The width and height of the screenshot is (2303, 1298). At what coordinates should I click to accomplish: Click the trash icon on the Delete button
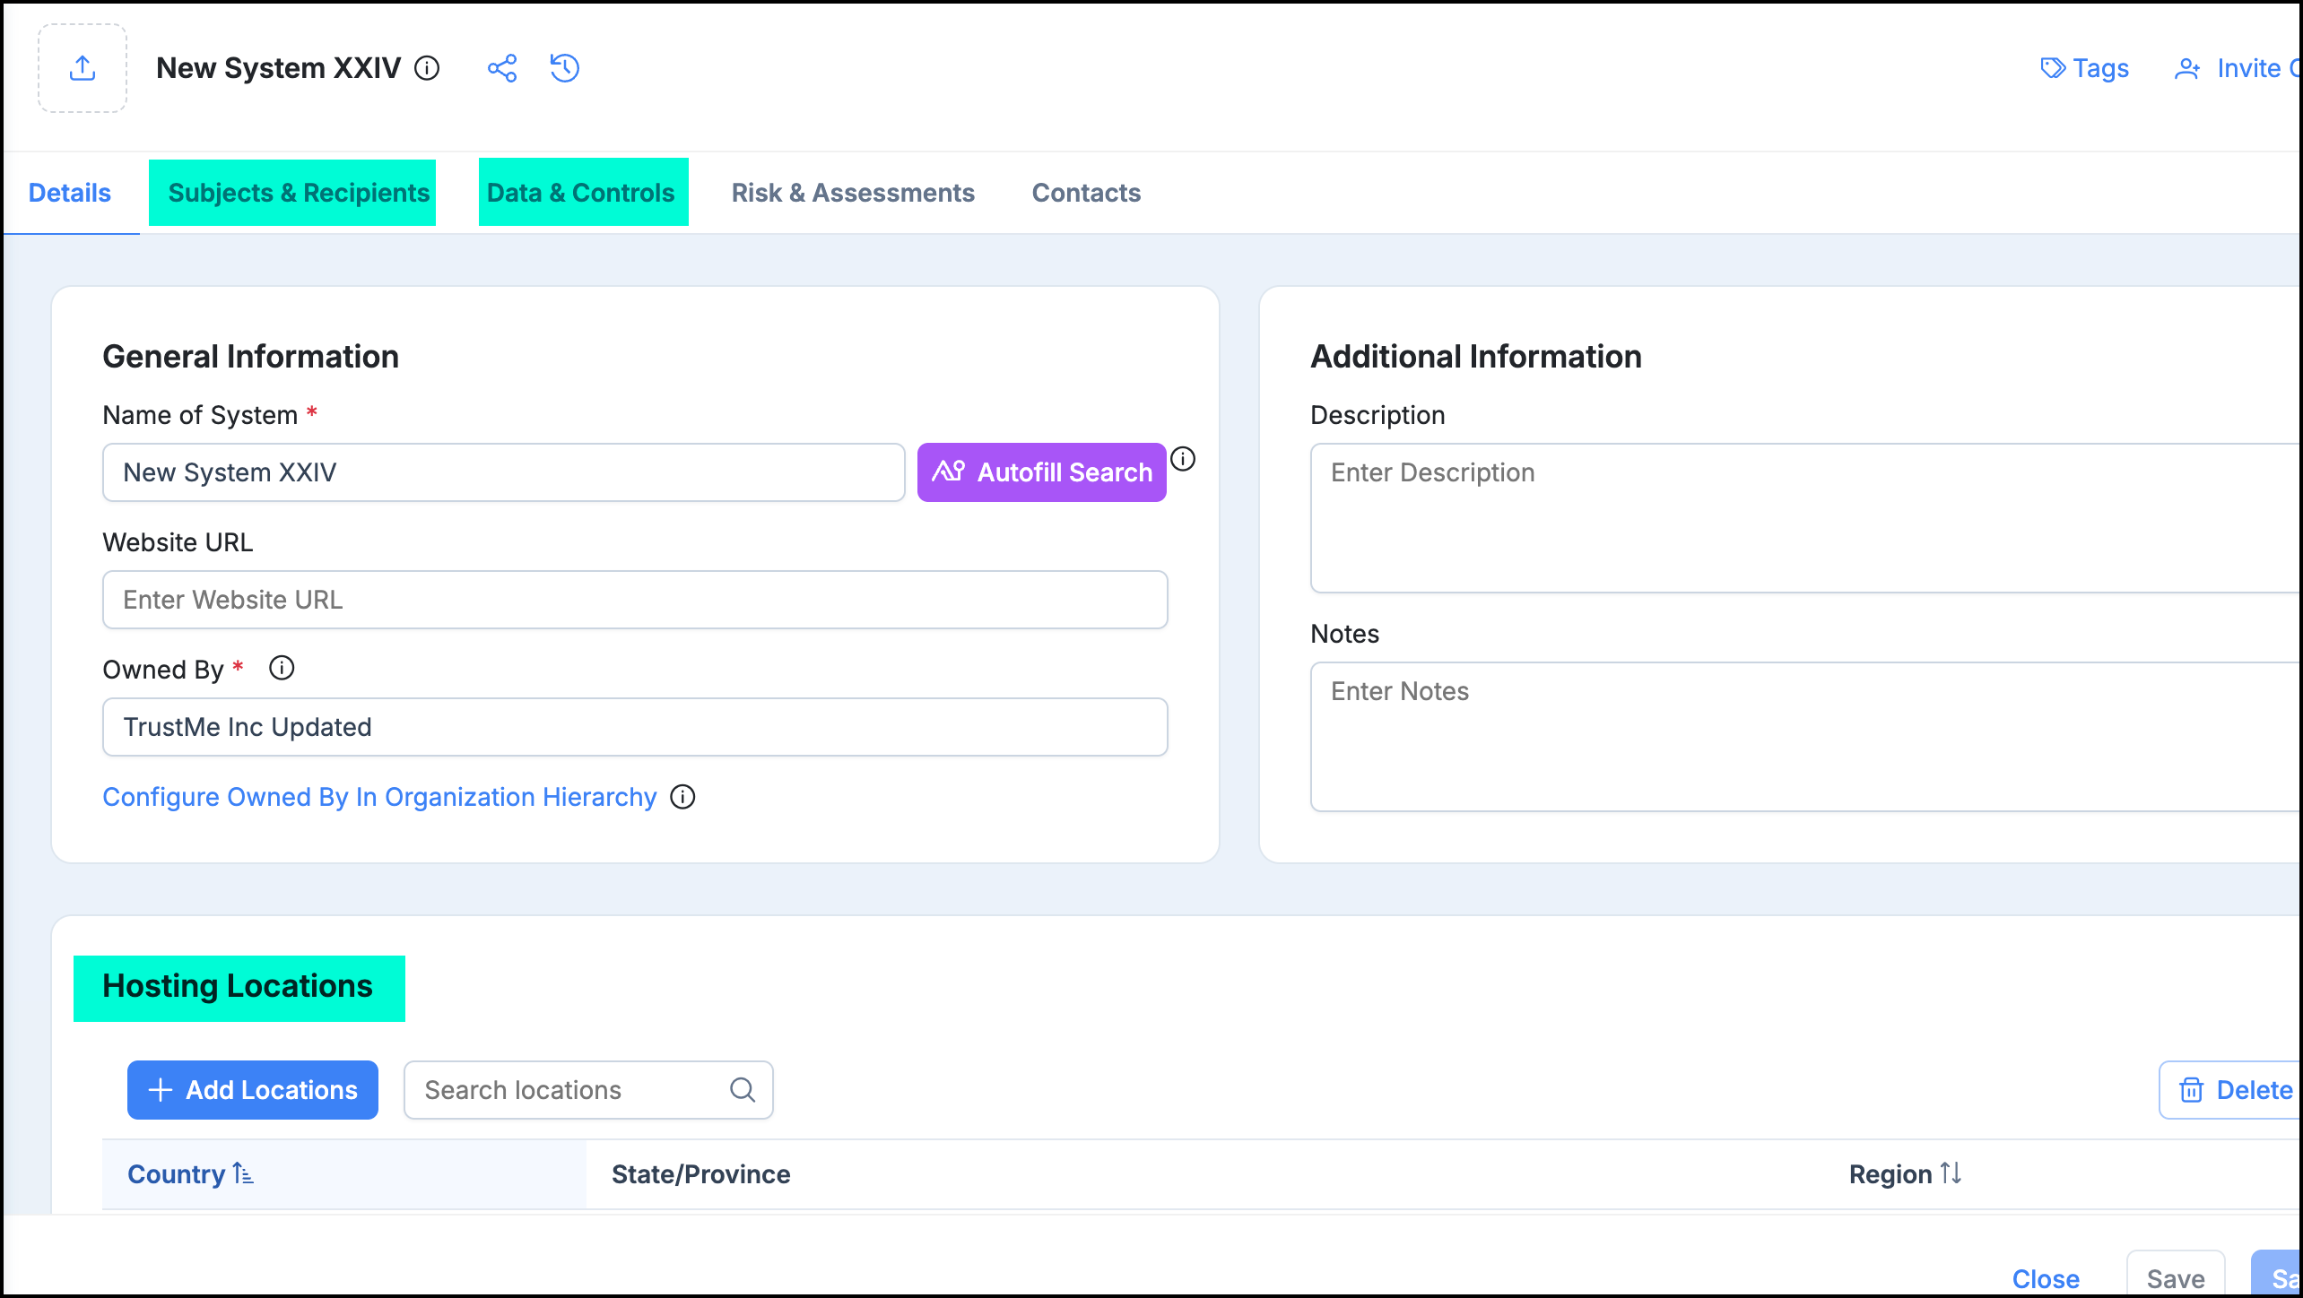(2193, 1090)
